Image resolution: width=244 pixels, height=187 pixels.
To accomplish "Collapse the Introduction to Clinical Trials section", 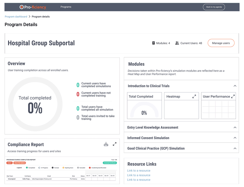I will pos(235,86).
